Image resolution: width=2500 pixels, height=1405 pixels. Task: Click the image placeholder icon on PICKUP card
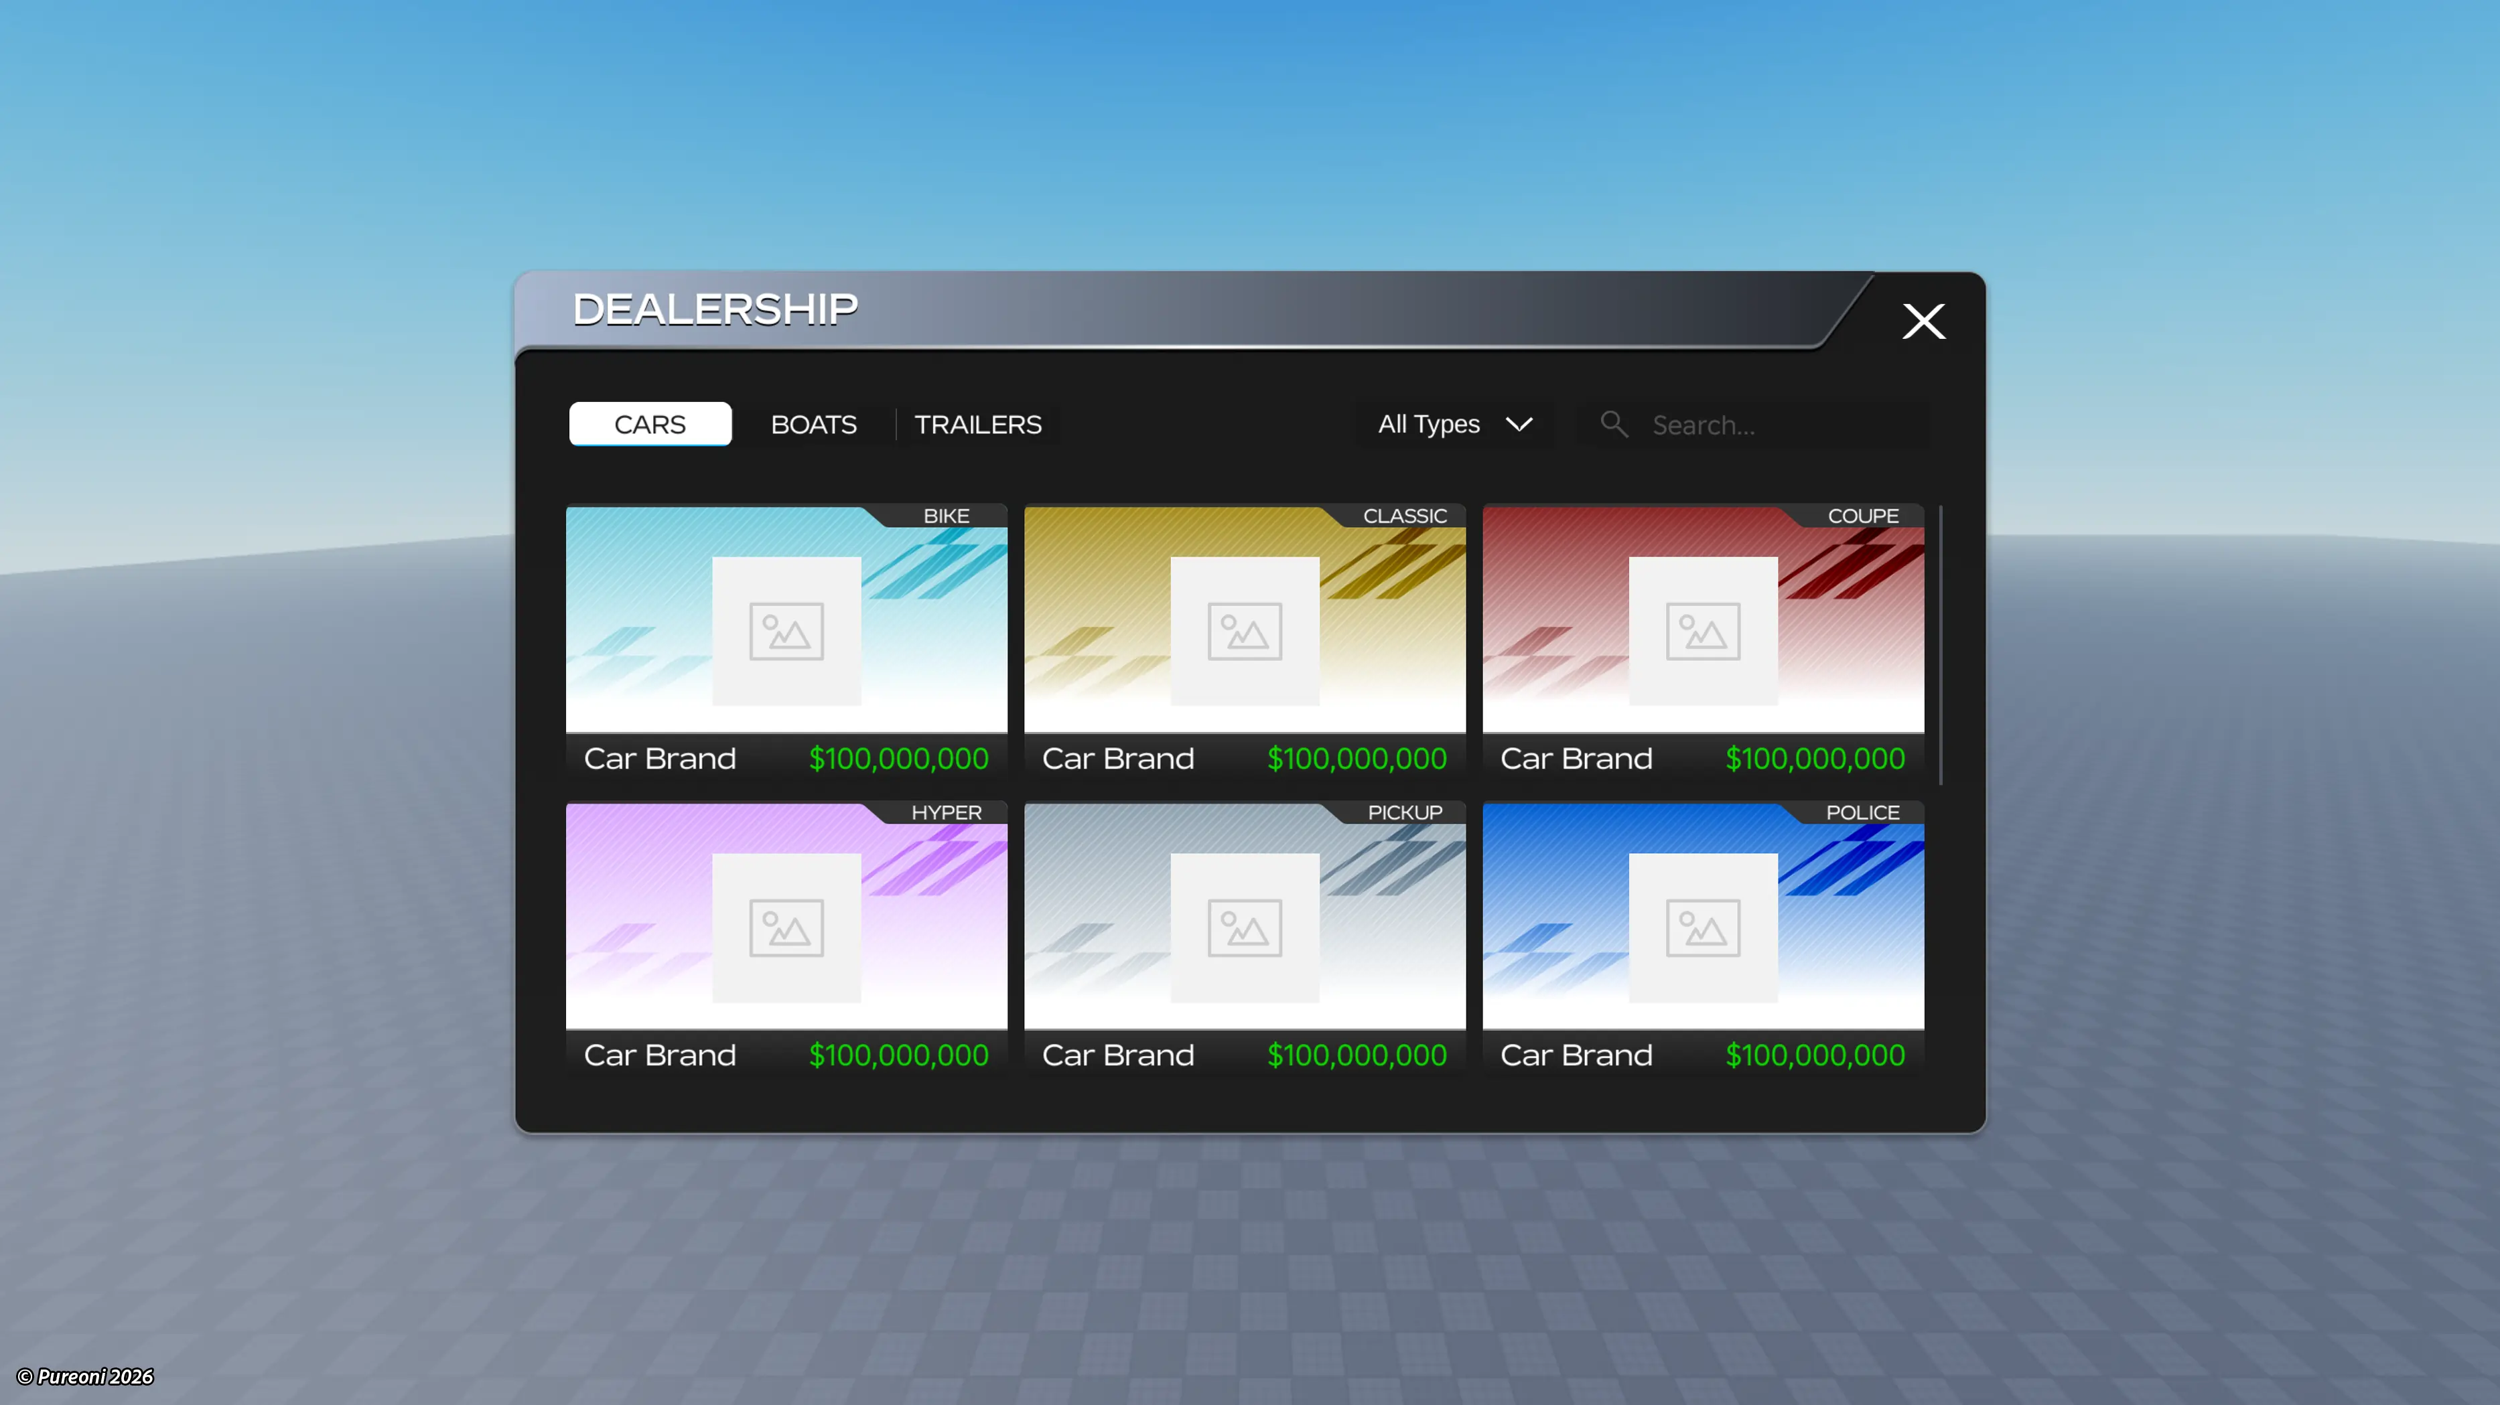point(1244,929)
